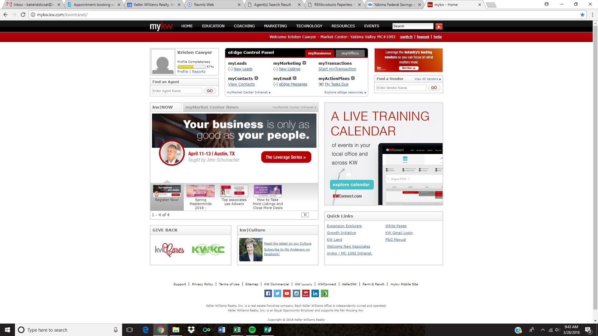
Task: Reload the page in Chrome
Action: tap(23, 15)
